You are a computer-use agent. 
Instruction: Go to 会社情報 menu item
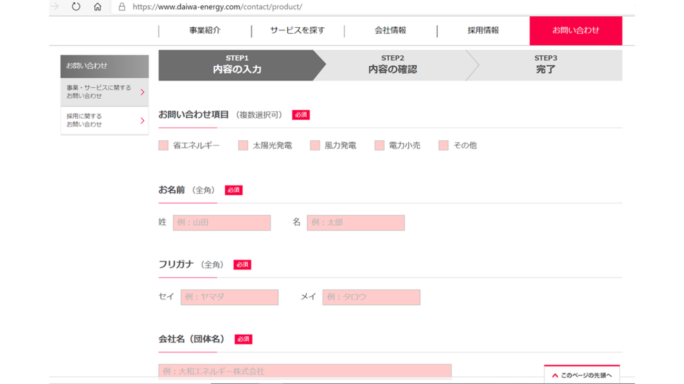390,30
